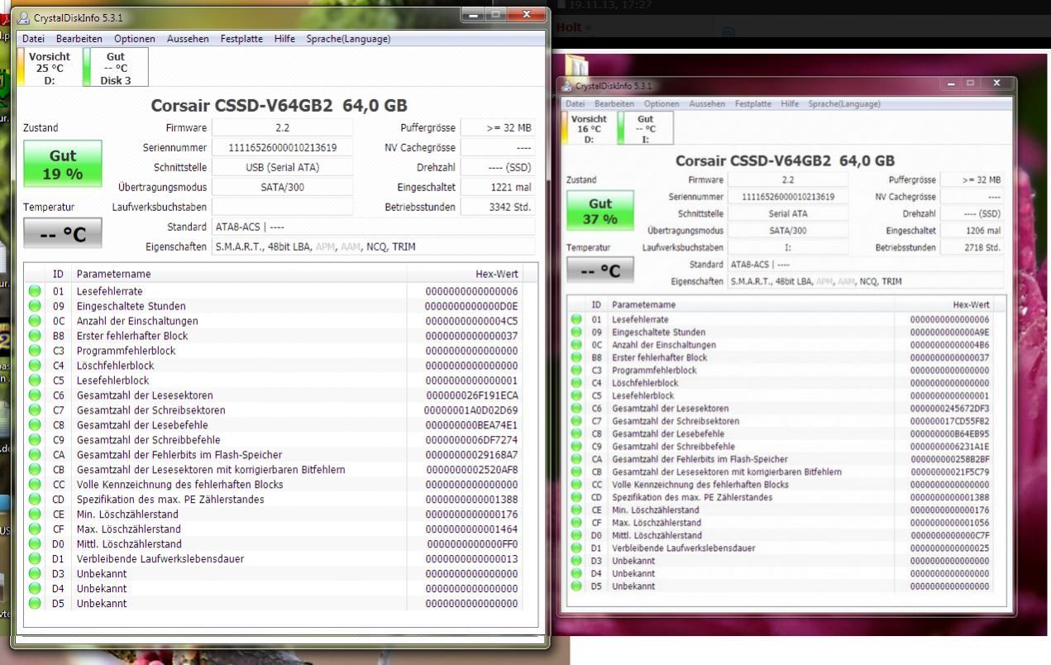The height and width of the screenshot is (665, 1051).
Task: Click status icon for Gesamtzahl der Schreibbefehle, left window
Action: click(35, 440)
